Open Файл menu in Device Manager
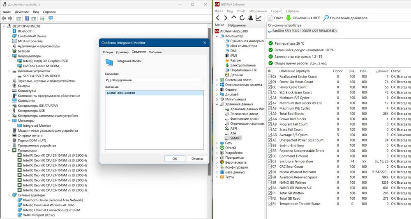This screenshot has width=411, height=219. 7,12
